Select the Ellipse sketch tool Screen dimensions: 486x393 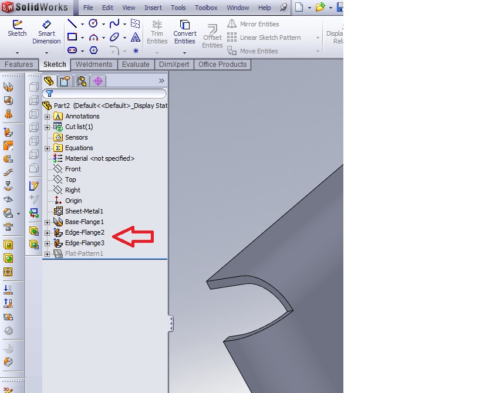(114, 37)
